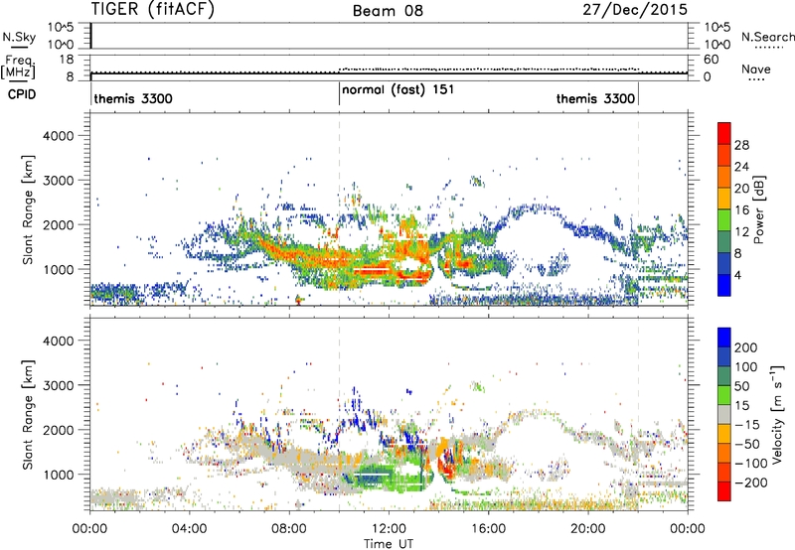Click the 'Velocity [m s-1]' colorbar title

777,415
